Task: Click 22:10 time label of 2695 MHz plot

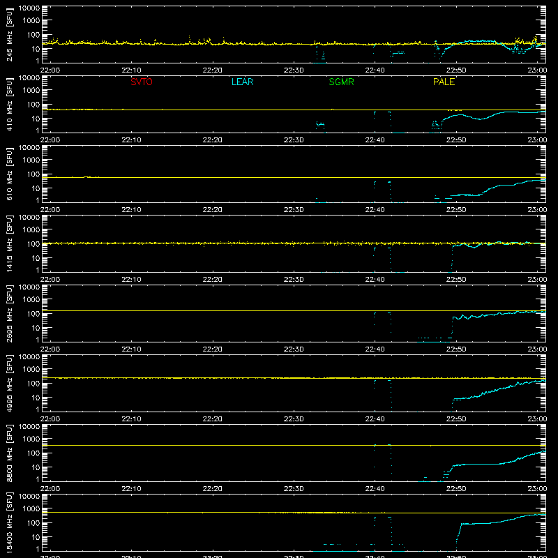Action: coord(131,349)
